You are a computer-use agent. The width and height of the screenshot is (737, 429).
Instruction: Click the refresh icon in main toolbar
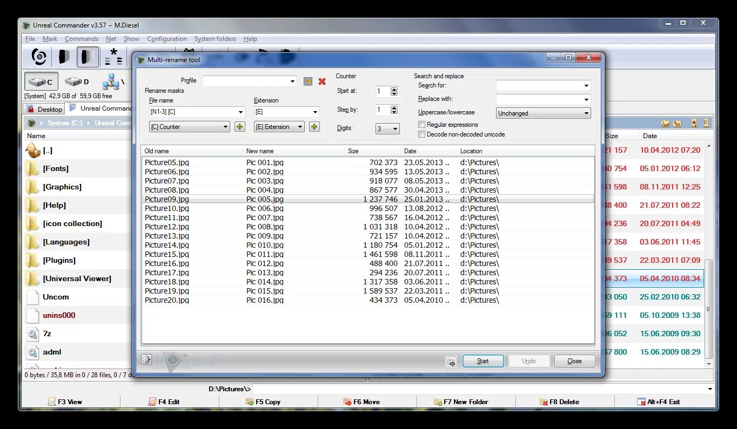click(38, 56)
